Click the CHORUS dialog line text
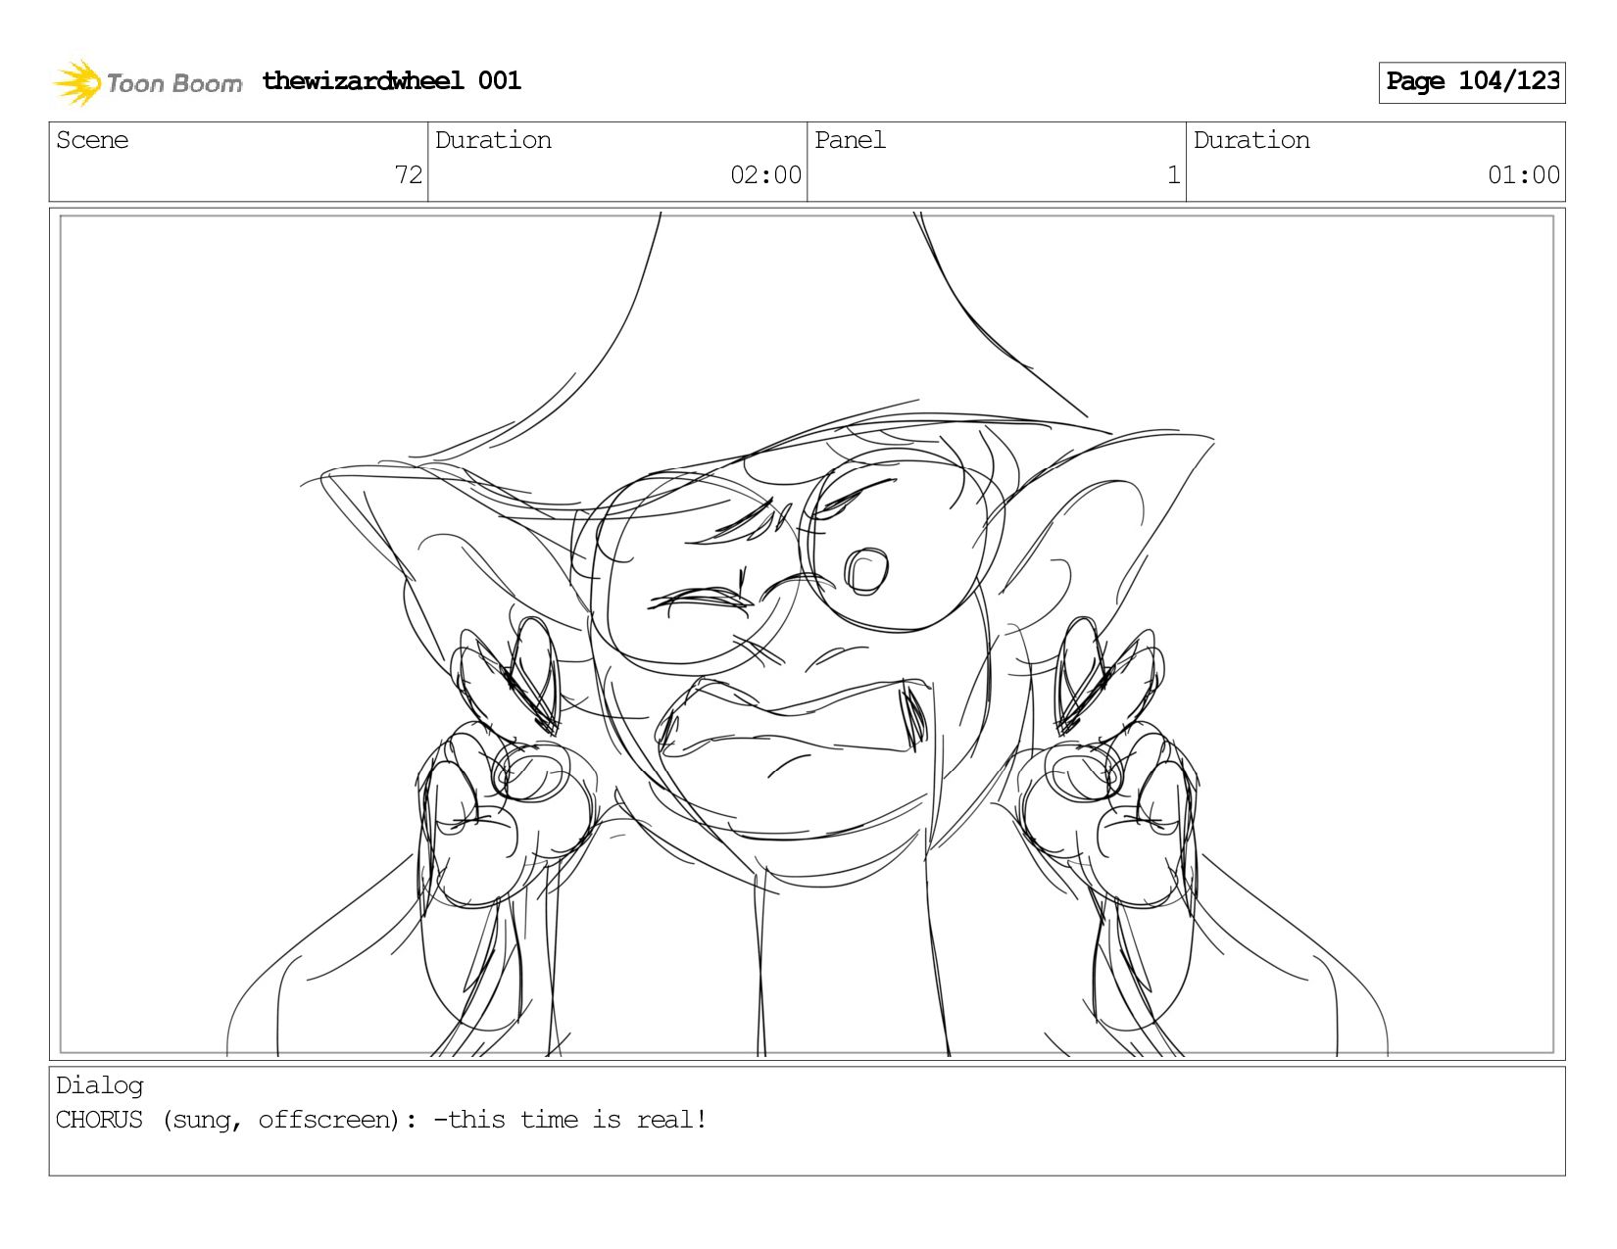1617x1249 pixels. (381, 1120)
